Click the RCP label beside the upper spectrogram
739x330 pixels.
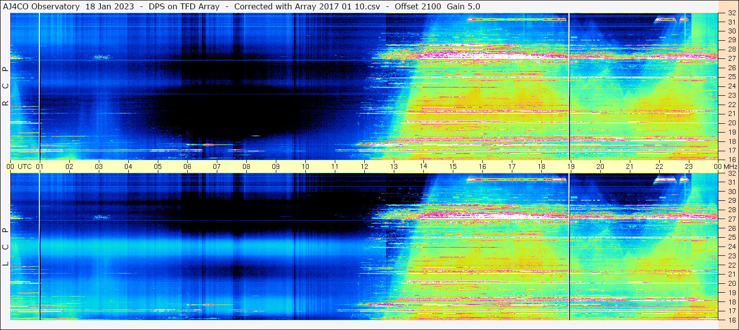[x=5, y=86]
